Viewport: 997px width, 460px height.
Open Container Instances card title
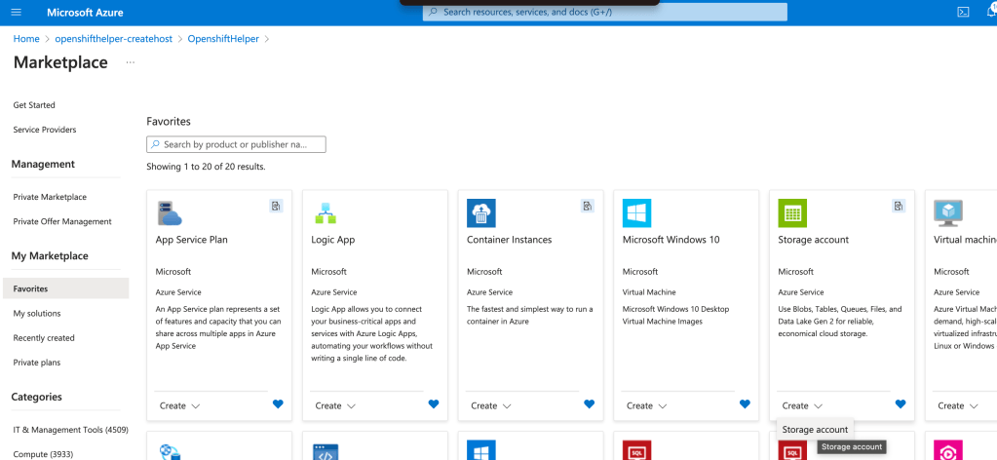coord(510,240)
